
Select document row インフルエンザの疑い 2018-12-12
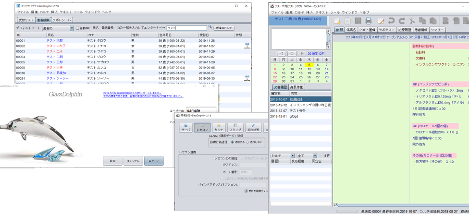[x=300, y=105]
